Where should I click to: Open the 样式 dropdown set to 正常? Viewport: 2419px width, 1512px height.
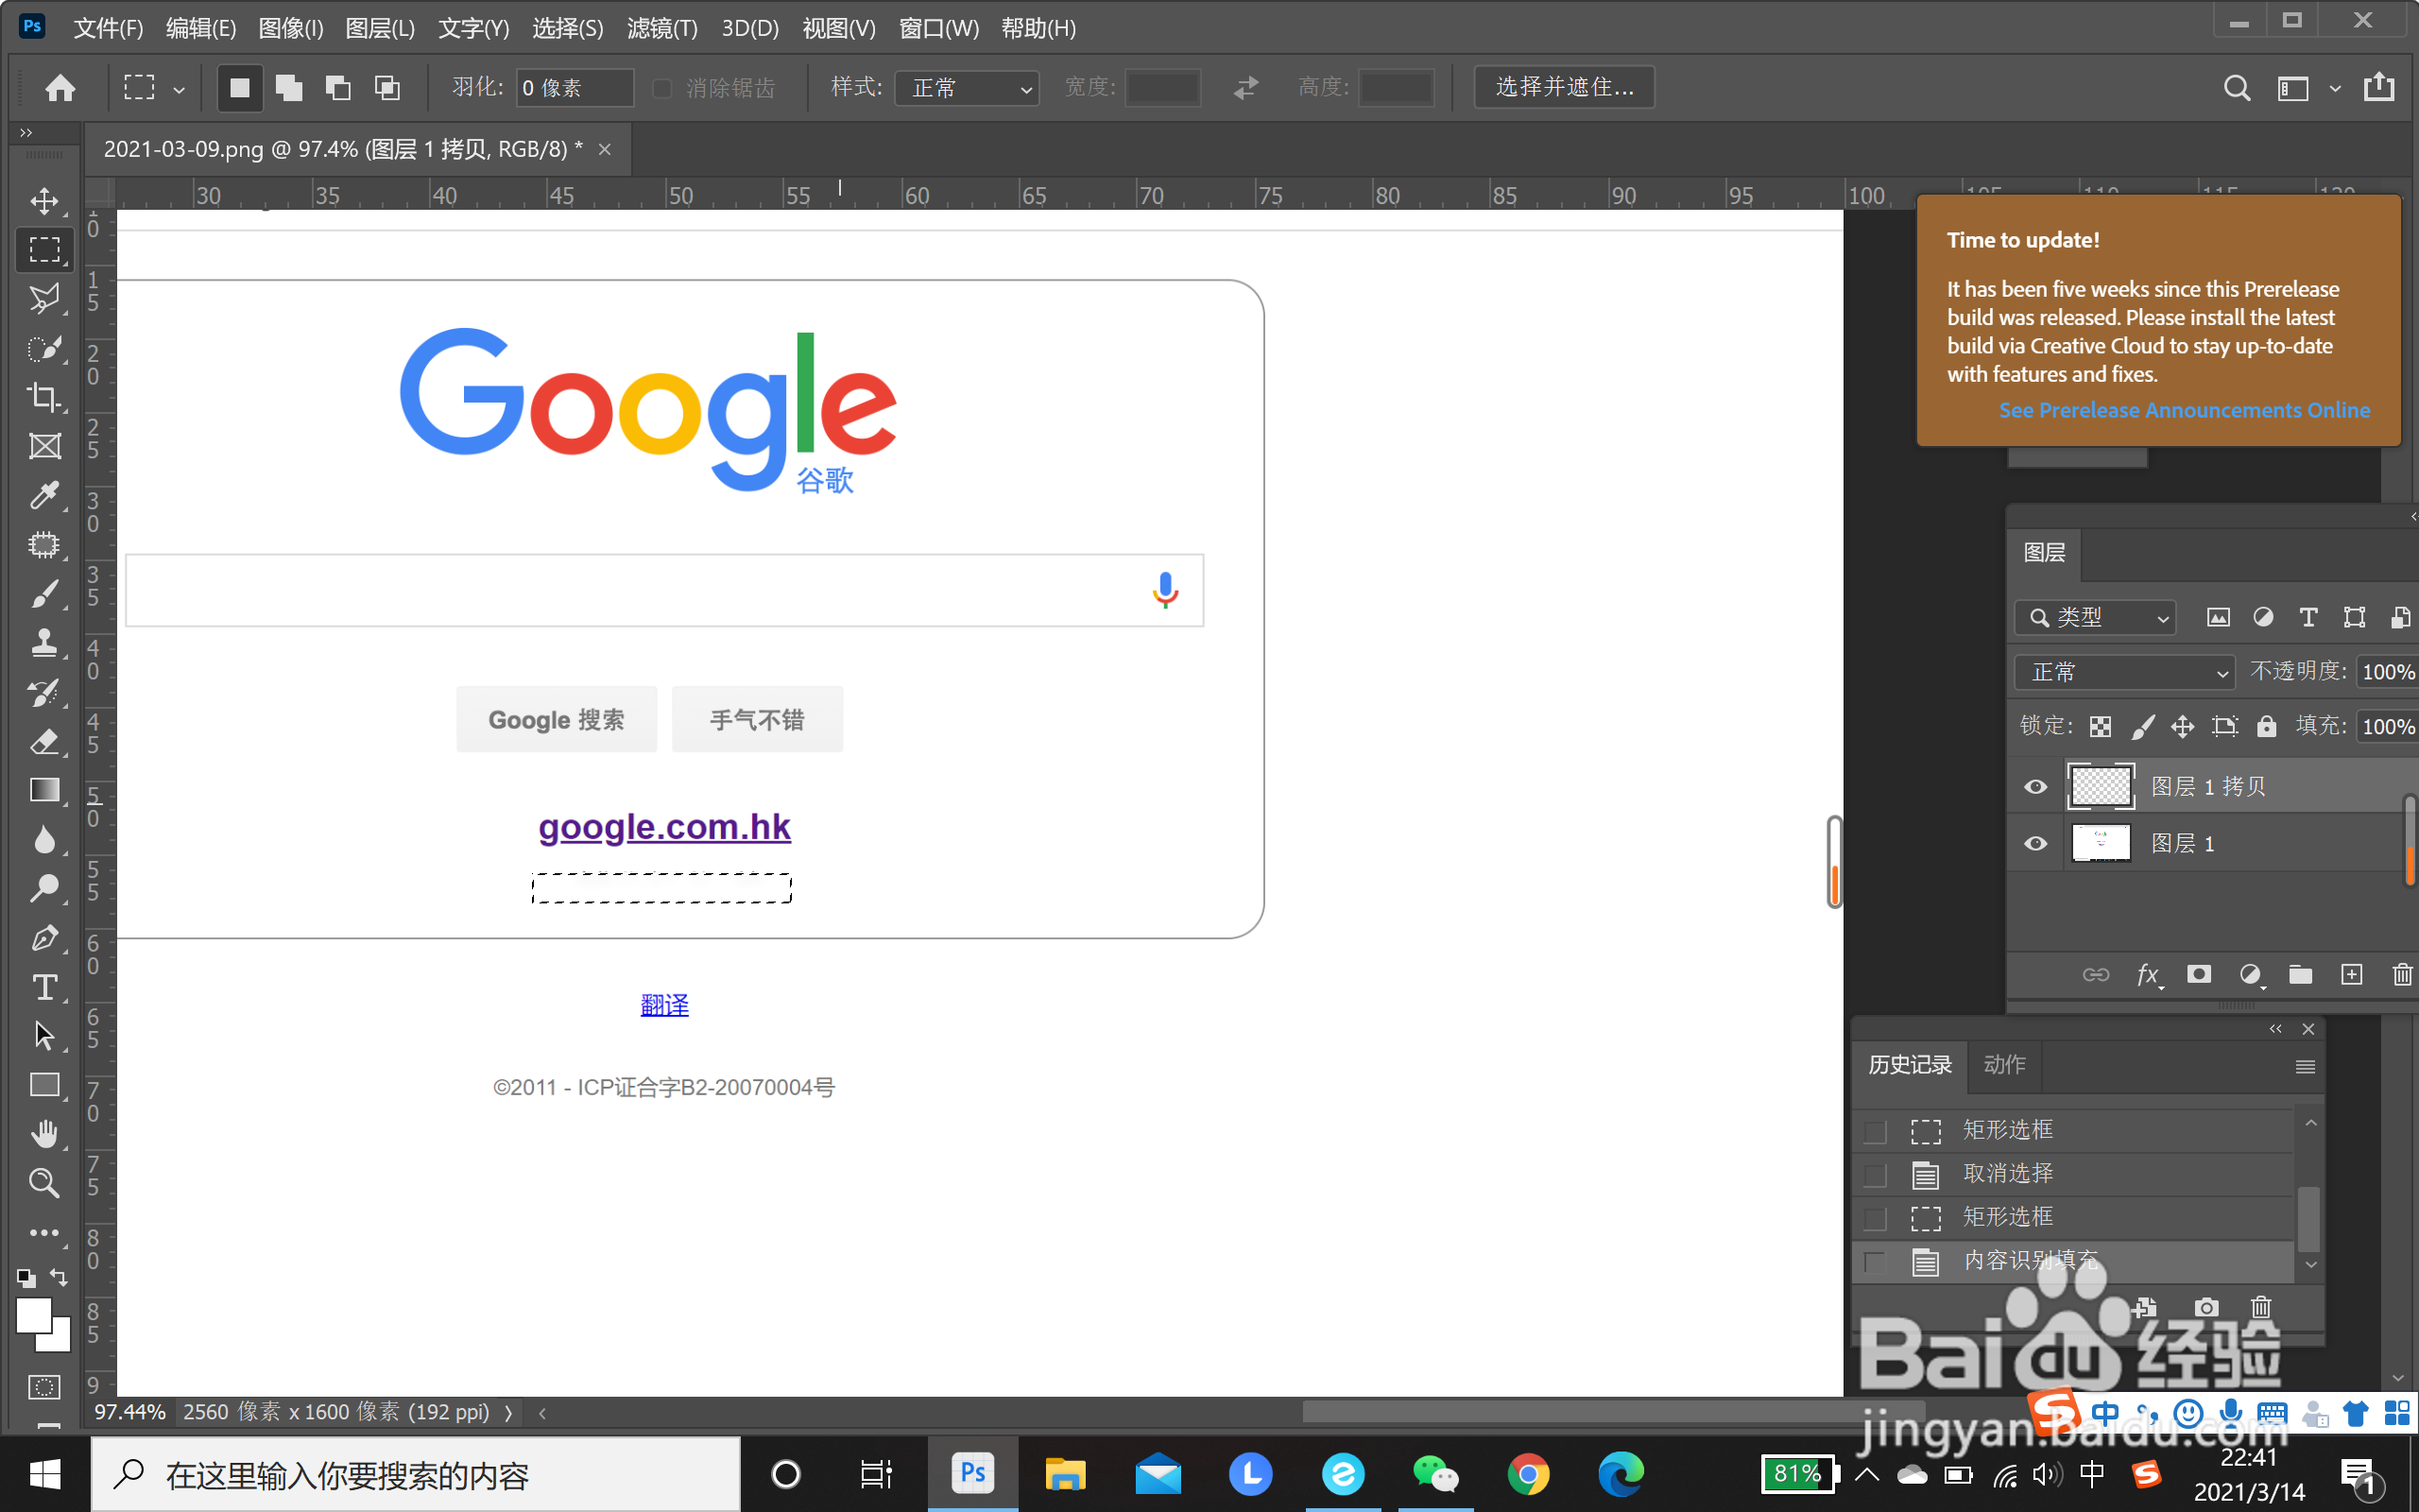tap(967, 88)
